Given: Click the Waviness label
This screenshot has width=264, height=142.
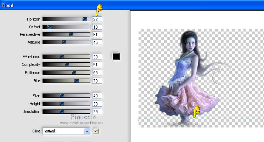Looking at the screenshot, I should tap(32, 57).
